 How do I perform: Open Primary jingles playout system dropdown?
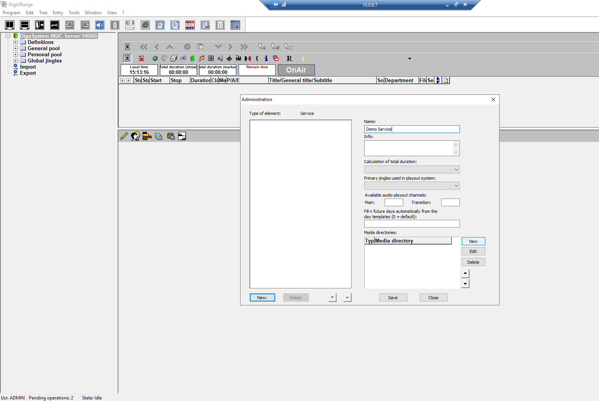click(412, 186)
